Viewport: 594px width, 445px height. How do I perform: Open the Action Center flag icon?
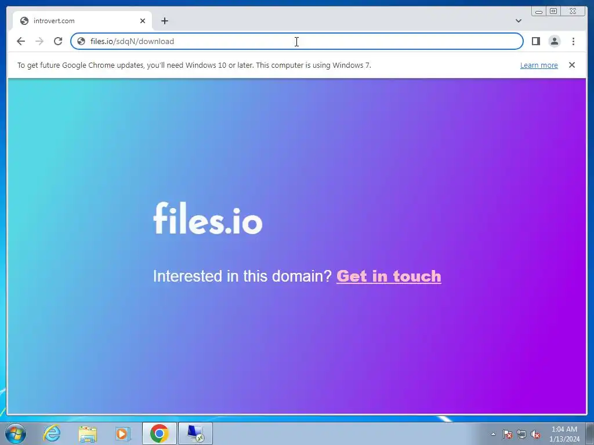[507, 434]
